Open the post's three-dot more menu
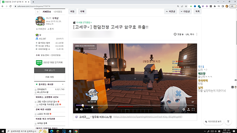Viewport: 237px width, 133px height. (x=197, y=34)
